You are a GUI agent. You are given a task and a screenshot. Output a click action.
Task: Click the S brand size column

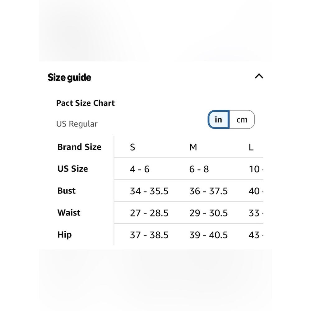point(132,147)
